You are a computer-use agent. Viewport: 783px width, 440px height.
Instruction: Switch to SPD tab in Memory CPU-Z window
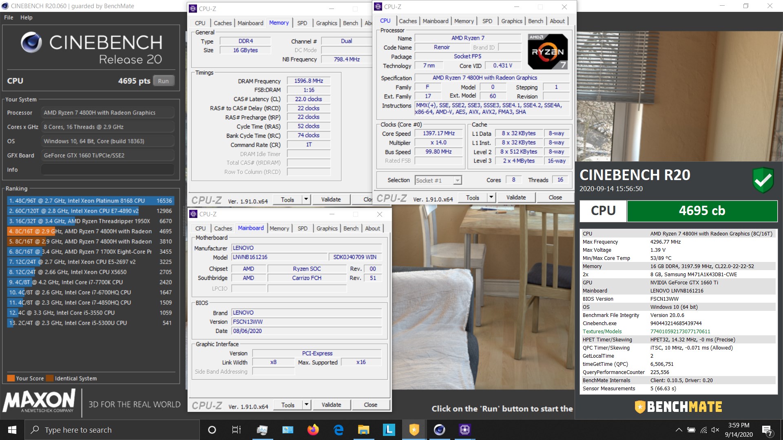[x=302, y=23]
